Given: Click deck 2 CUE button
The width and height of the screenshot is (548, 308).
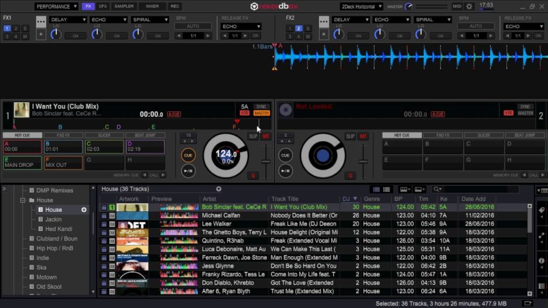Looking at the screenshot, I should [285, 156].
